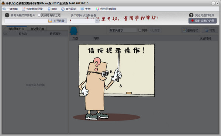The height and width of the screenshot is (136, 221).
Task: Toggle the 倒序 checkbox
Action: 140,30
